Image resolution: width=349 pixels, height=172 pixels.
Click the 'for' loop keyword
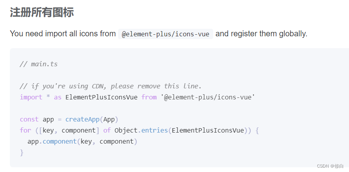pyautogui.click(x=25, y=130)
